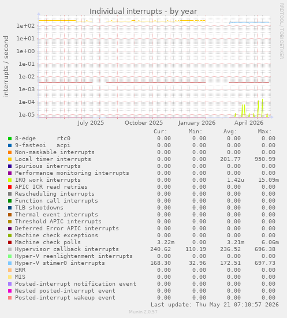Click the 'April 2026' x-axis label
Viewport: 287px width, 318px height.
coord(249,123)
